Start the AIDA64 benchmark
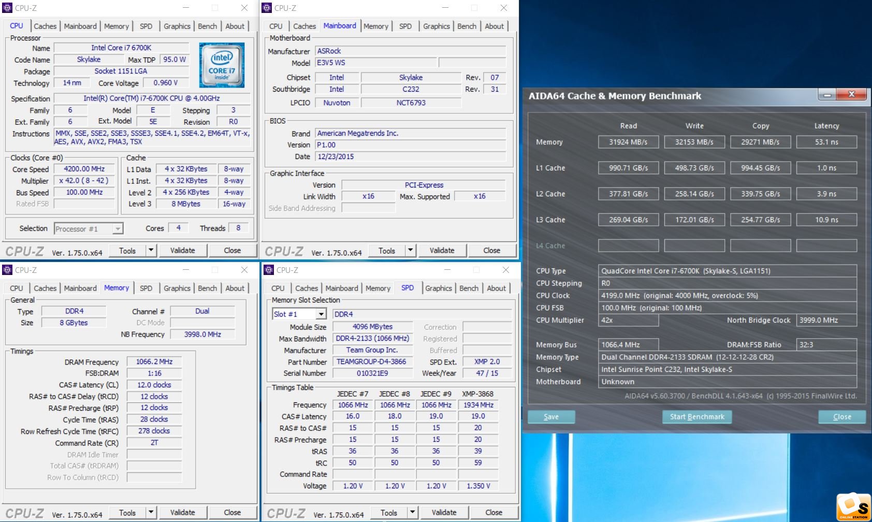Screen dimensions: 872x522 coord(697,417)
